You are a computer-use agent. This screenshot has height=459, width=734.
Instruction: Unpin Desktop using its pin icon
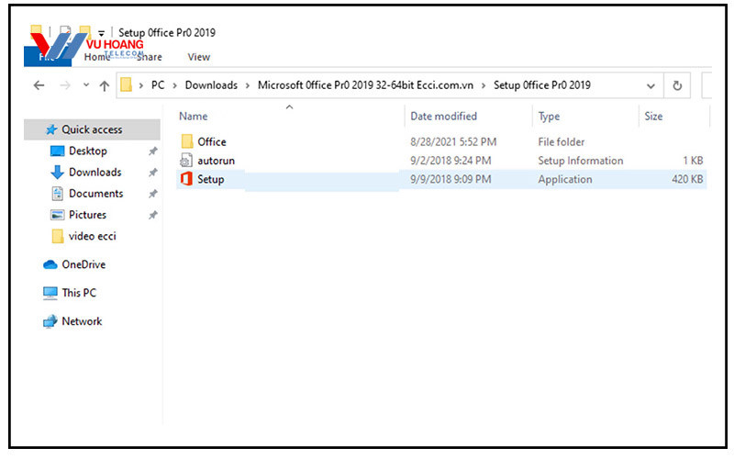coord(152,151)
